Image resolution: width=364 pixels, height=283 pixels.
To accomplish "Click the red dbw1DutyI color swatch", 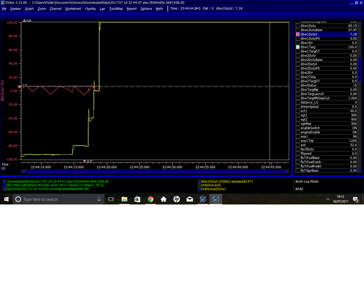I will pos(298,34).
